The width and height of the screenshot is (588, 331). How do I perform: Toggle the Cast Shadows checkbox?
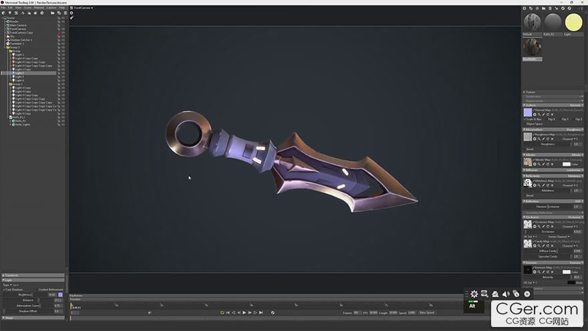(4, 290)
